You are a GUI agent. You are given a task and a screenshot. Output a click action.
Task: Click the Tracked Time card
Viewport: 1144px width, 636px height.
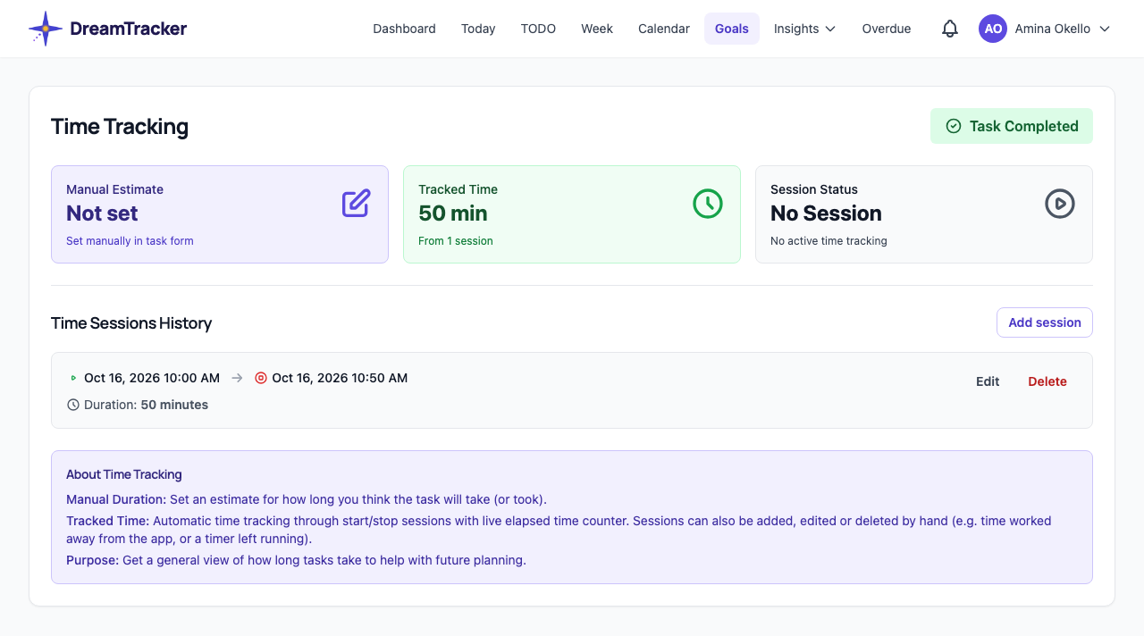tap(572, 214)
